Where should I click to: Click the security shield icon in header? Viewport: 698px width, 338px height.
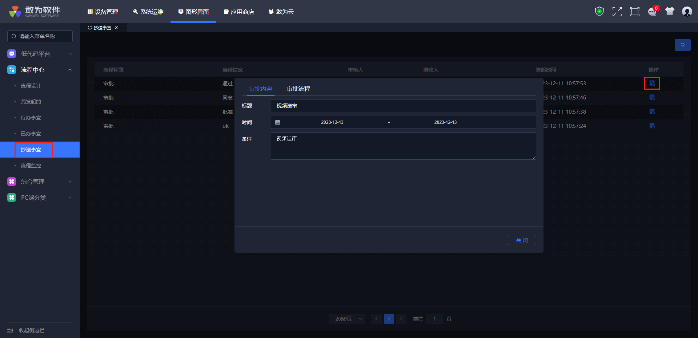[599, 12]
